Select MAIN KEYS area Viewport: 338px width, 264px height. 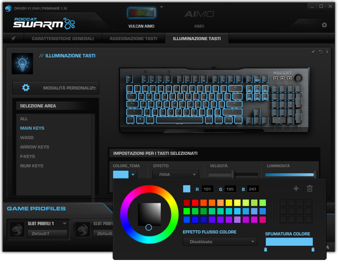click(x=32, y=128)
